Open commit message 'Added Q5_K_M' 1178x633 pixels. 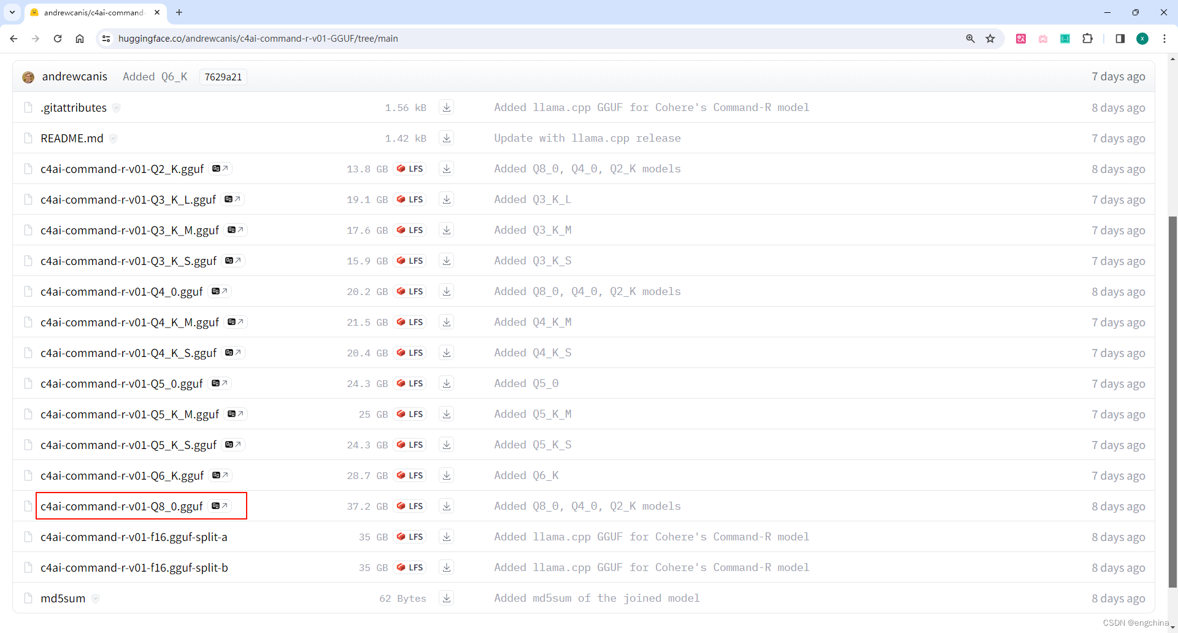[x=533, y=414]
